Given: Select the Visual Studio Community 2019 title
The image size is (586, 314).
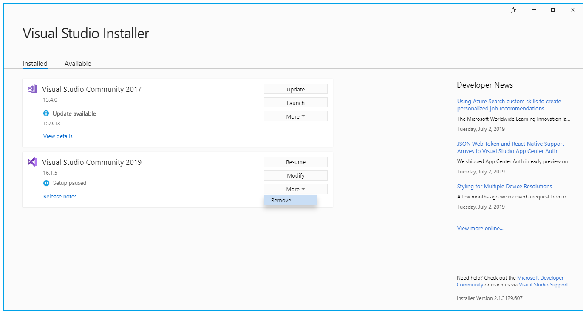Looking at the screenshot, I should tap(92, 162).
